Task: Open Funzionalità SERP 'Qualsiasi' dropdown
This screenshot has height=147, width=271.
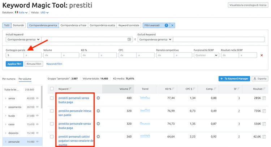Action: coord(206,55)
